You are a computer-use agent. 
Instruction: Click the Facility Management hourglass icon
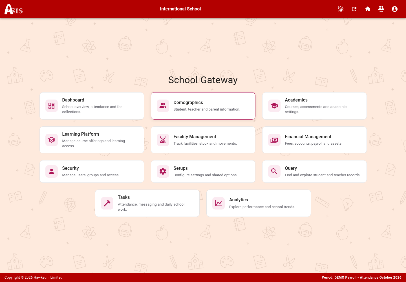[x=163, y=140]
